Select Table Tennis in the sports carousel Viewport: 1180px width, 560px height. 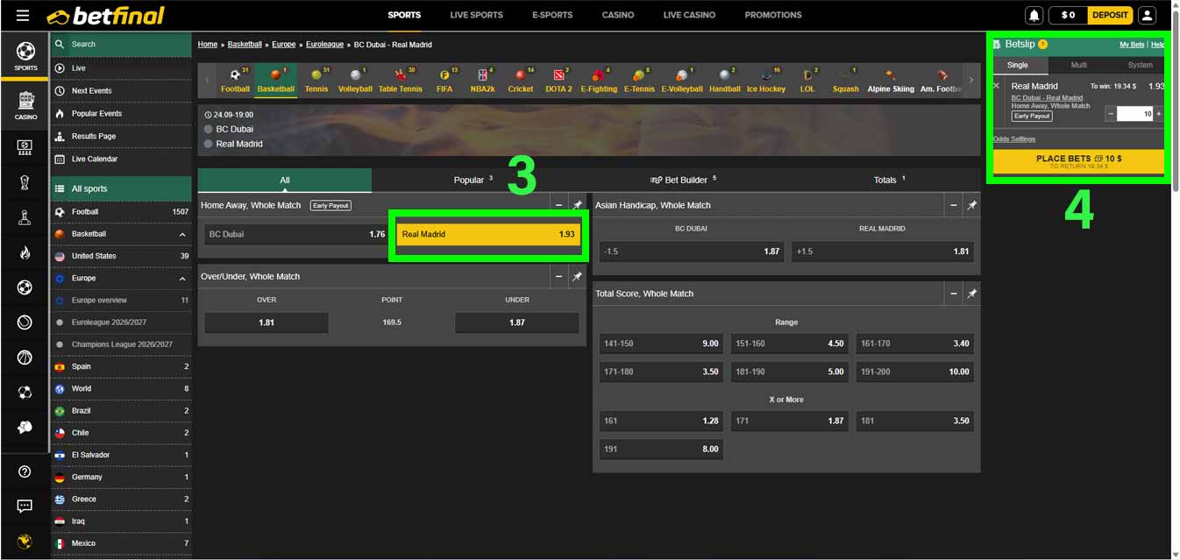401,81
